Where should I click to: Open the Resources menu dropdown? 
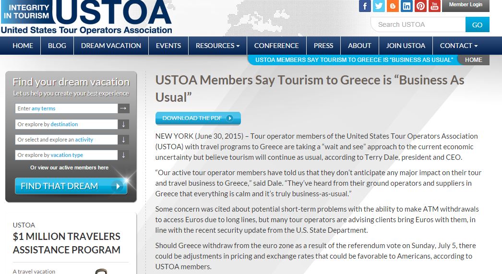(x=218, y=46)
